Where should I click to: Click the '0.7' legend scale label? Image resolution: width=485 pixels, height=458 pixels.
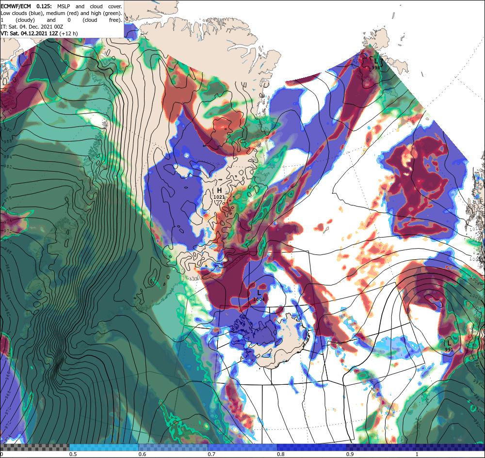211,454
